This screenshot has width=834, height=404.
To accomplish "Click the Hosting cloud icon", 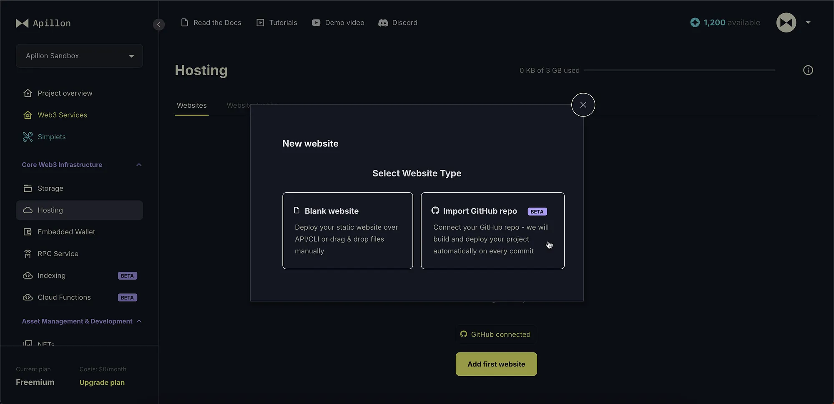I will [x=28, y=210].
